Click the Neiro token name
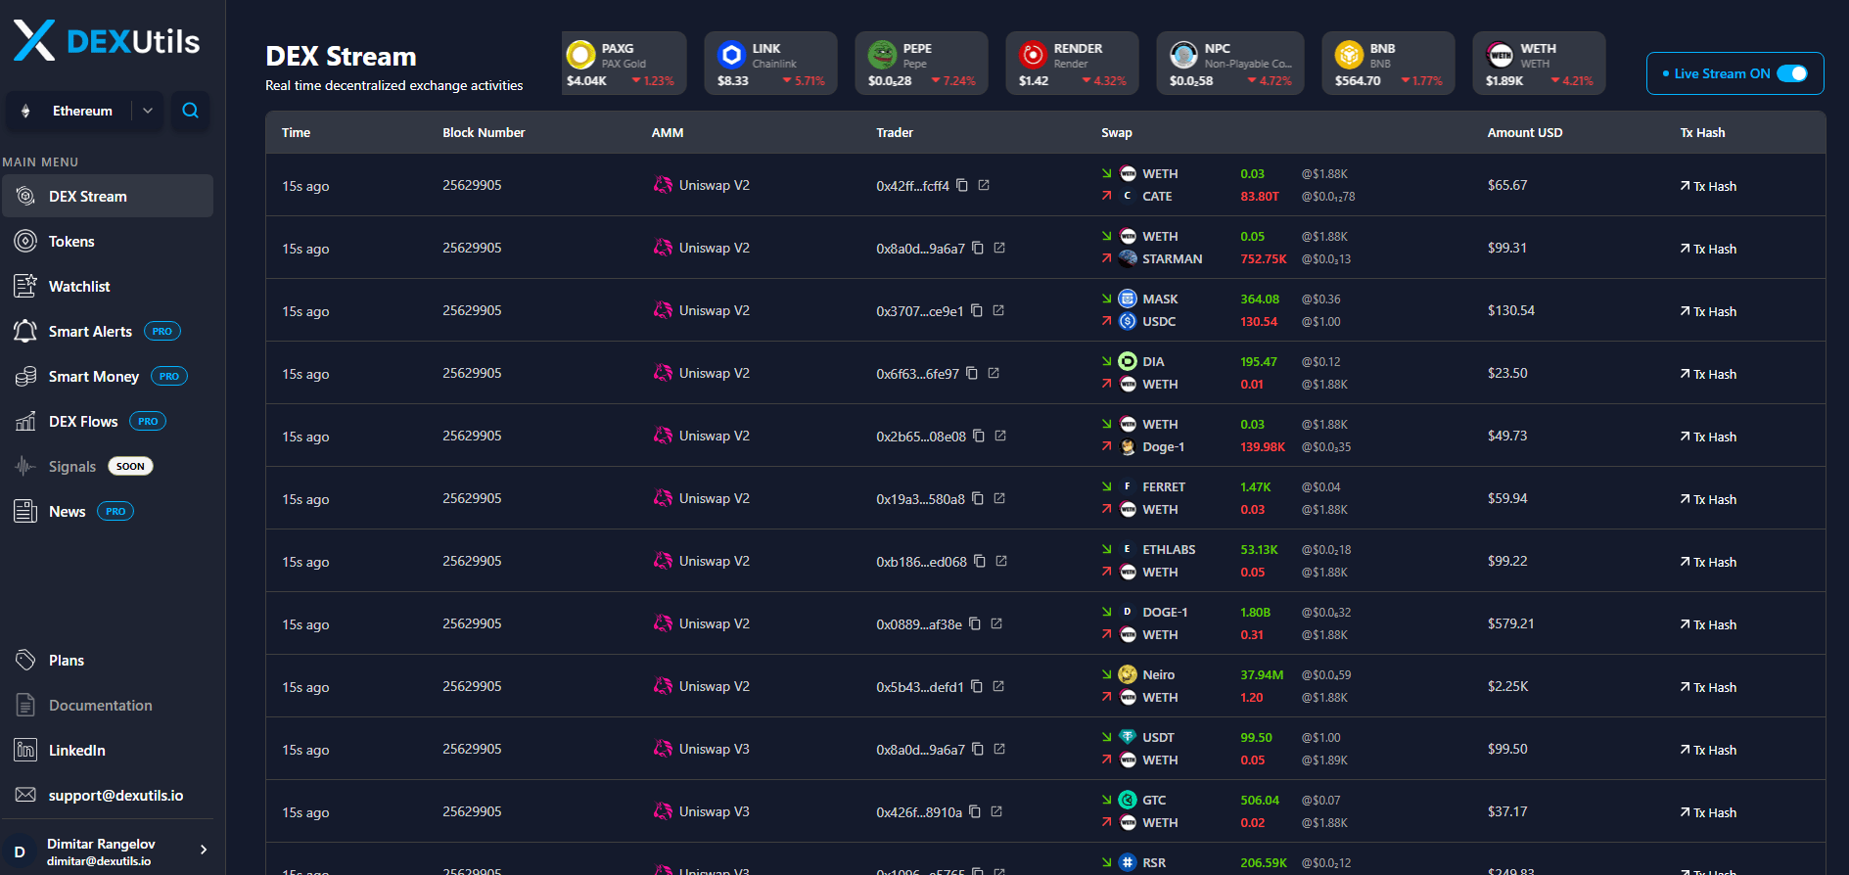Screen dimensions: 1849x875 coord(1158,674)
